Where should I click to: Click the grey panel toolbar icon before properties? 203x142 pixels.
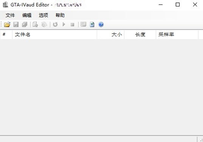click(x=84, y=24)
